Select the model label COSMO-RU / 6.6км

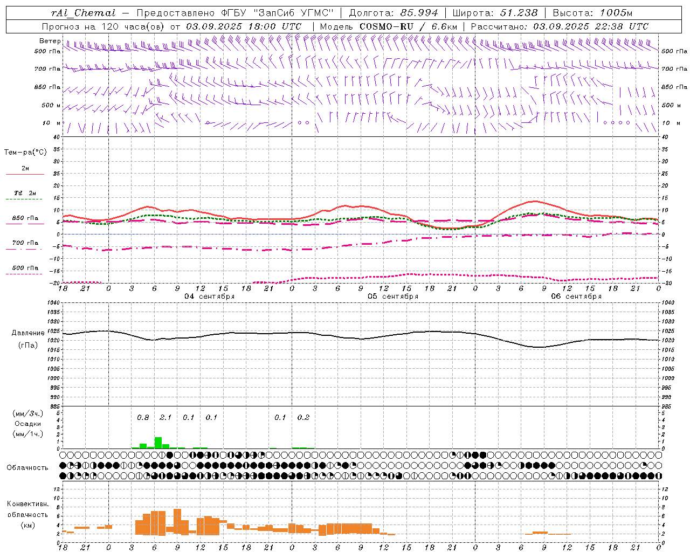[408, 26]
